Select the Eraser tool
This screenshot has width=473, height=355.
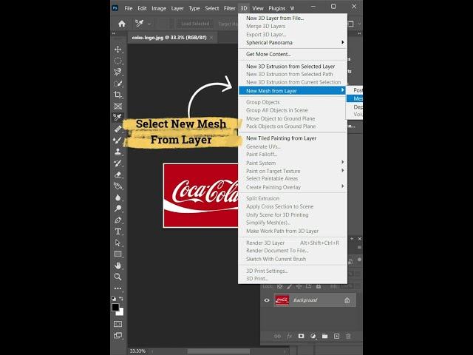[x=118, y=175]
